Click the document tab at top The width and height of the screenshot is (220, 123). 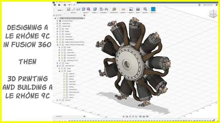[66, 2]
